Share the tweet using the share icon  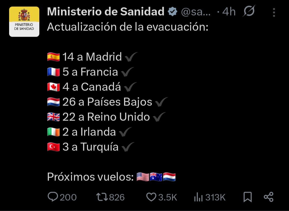coord(269,197)
